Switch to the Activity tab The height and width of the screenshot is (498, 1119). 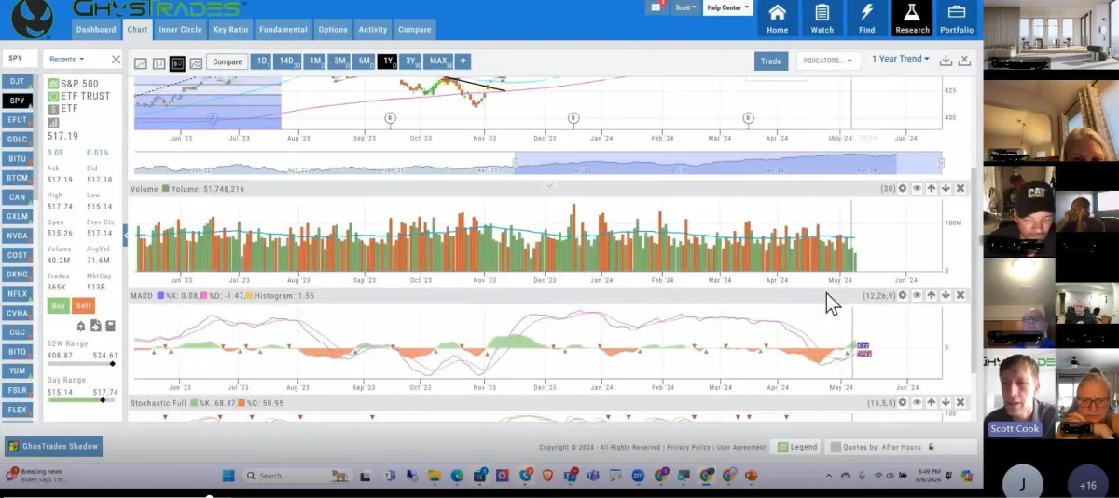373,29
